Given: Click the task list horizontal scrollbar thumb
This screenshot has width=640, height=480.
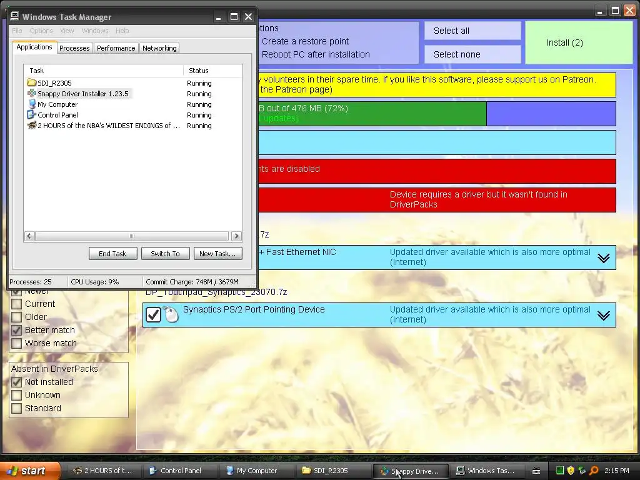Looking at the screenshot, I should [x=132, y=236].
